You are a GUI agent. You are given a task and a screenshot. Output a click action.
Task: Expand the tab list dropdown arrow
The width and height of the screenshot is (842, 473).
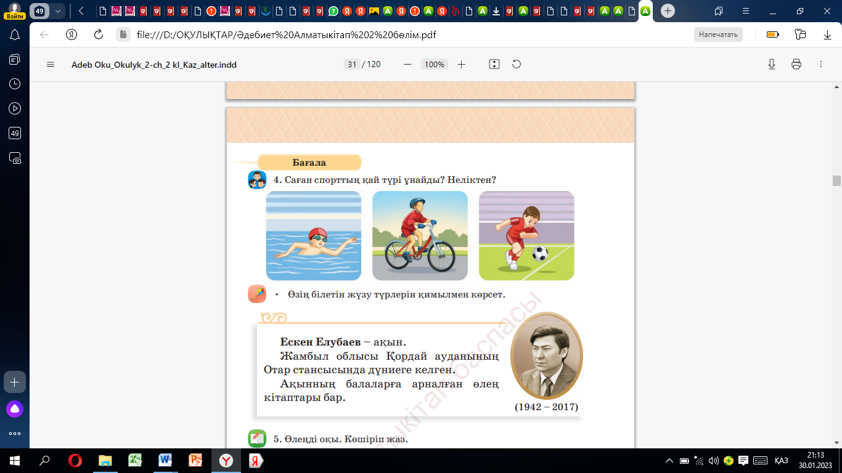[59, 11]
